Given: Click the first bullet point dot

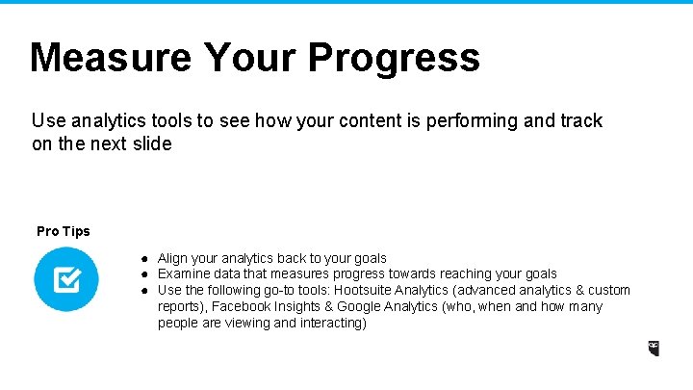Looking at the screenshot, I should click(142, 258).
